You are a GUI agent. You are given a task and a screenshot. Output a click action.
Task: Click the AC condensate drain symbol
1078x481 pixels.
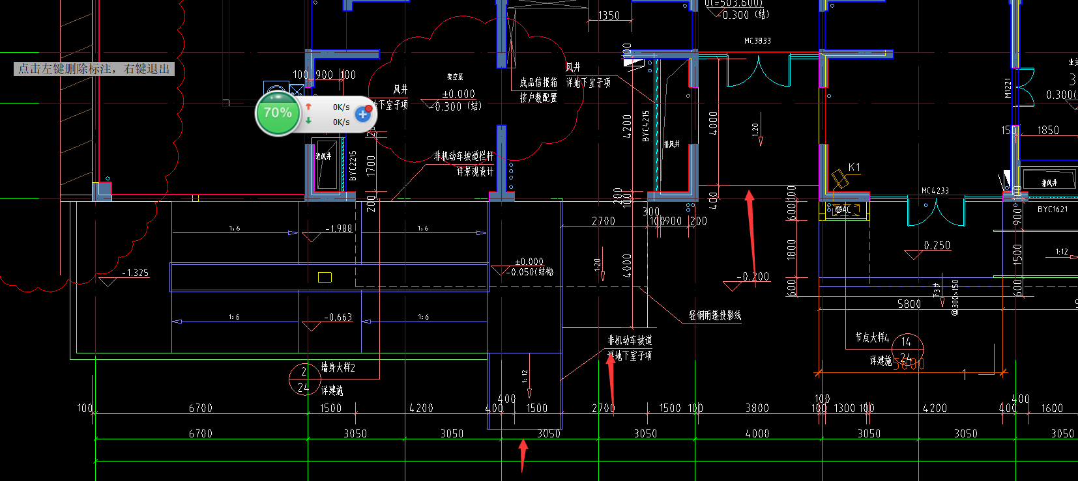point(844,210)
